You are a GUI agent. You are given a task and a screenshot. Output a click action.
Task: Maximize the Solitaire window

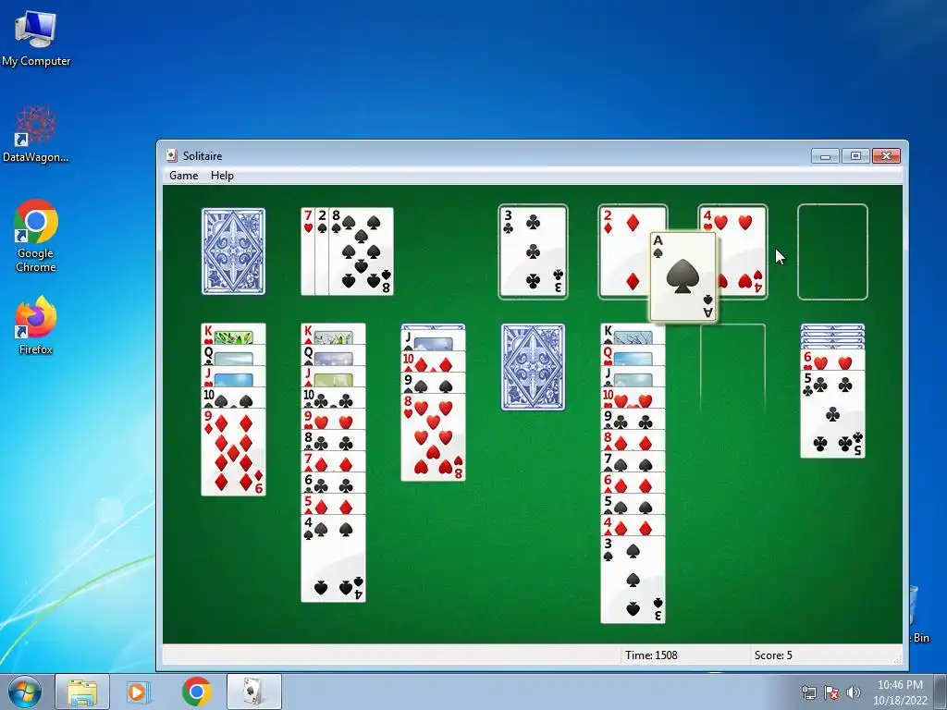pos(855,155)
